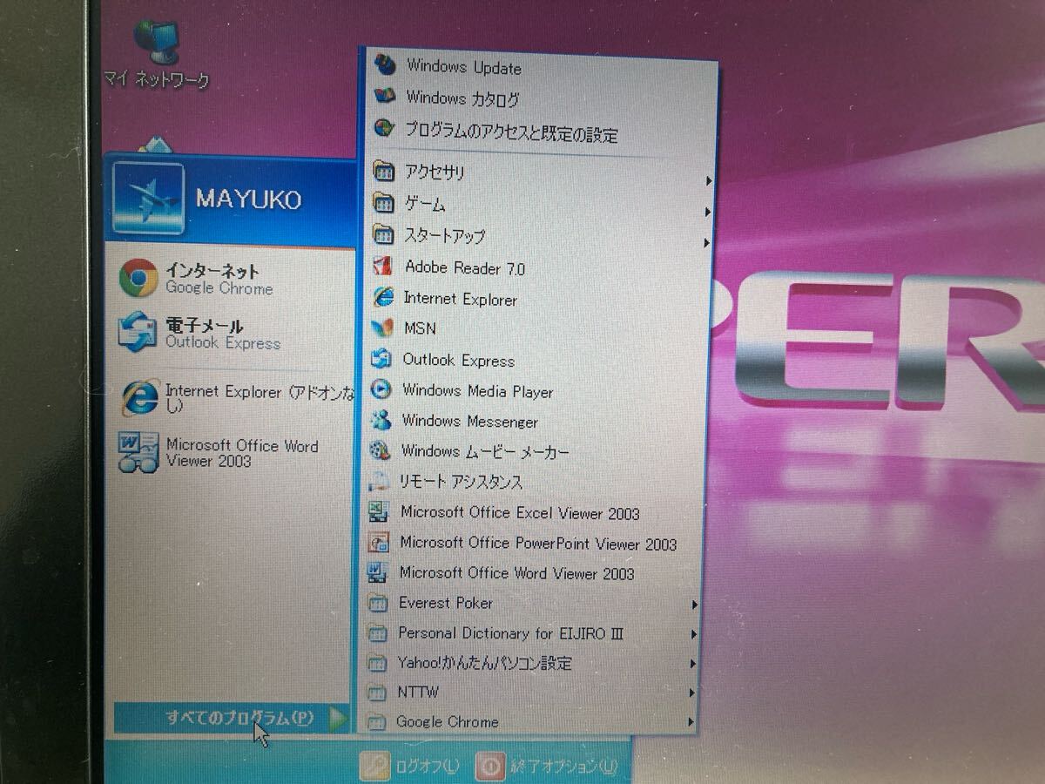Screen dimensions: 1045x784
Task: Click the 終了オプション(U) button
Action: tap(546, 766)
